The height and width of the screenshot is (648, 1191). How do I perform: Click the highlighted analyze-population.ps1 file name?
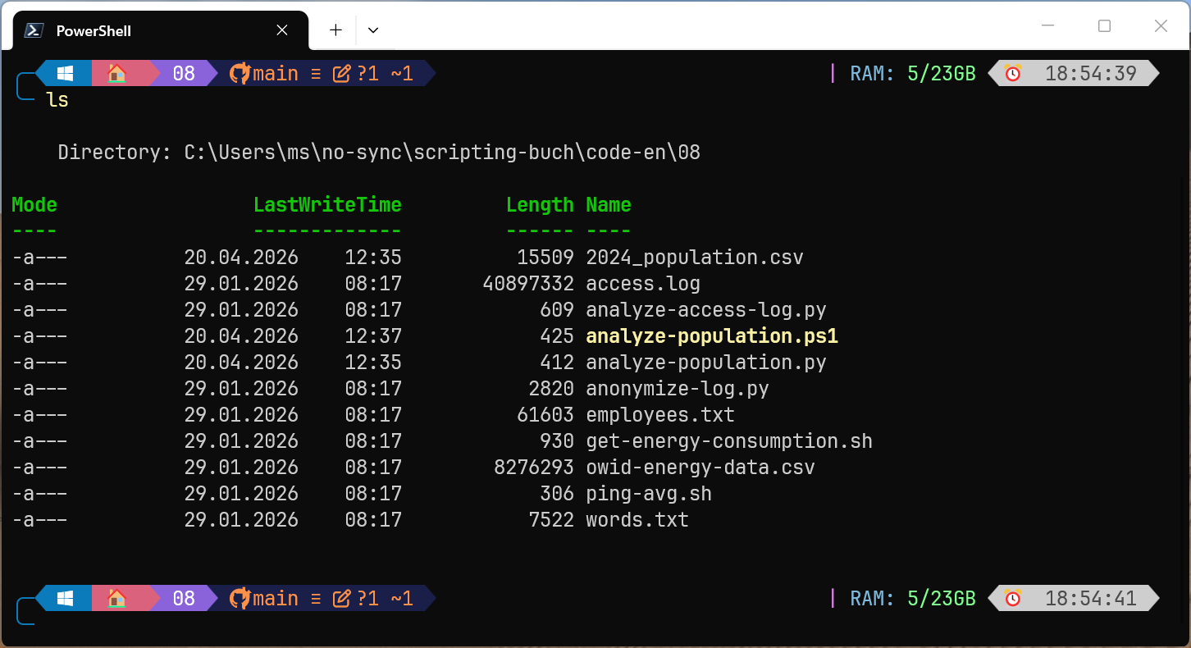tap(711, 336)
